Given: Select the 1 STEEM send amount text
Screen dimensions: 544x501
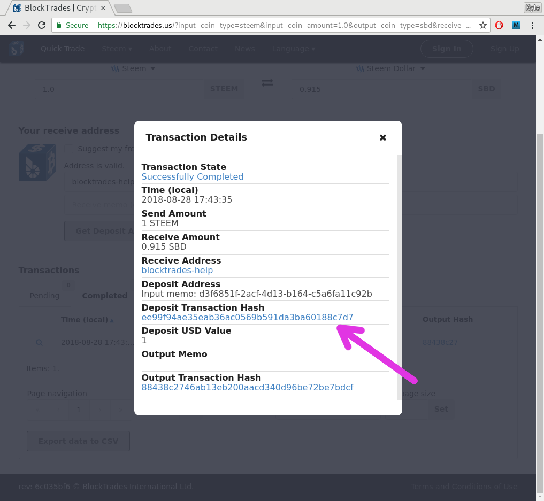Looking at the screenshot, I should (160, 223).
